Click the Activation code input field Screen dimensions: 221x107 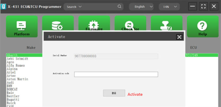[x=116, y=74]
